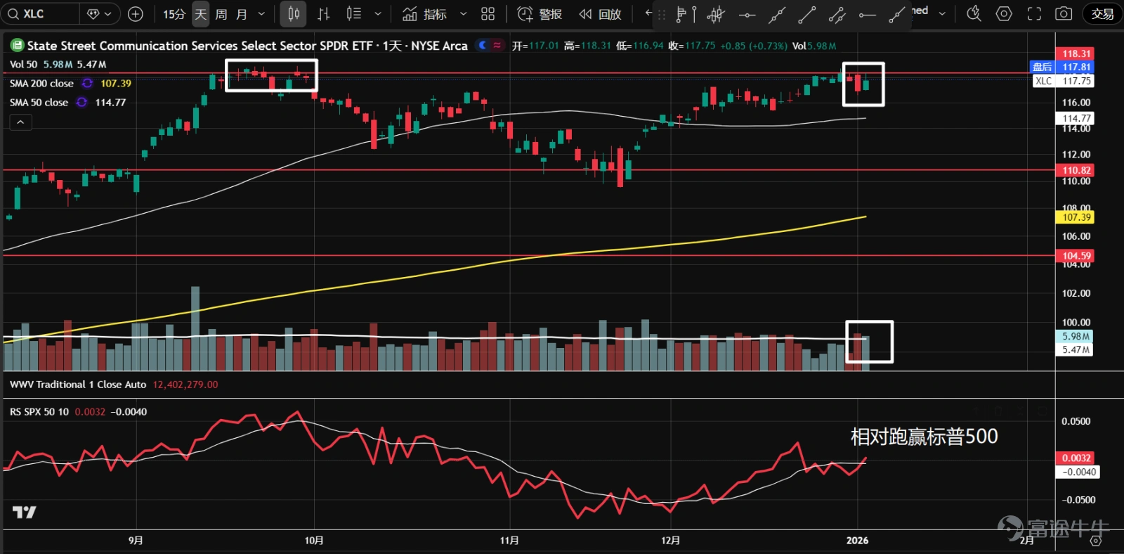Image resolution: width=1124 pixels, height=554 pixels.
Task: Select the 天 daily timeframe
Action: point(201,14)
